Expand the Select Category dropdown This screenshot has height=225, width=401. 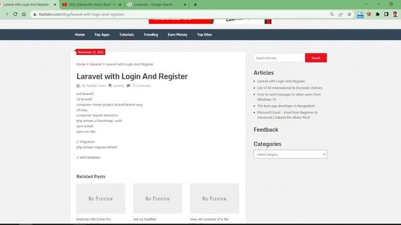click(x=290, y=154)
